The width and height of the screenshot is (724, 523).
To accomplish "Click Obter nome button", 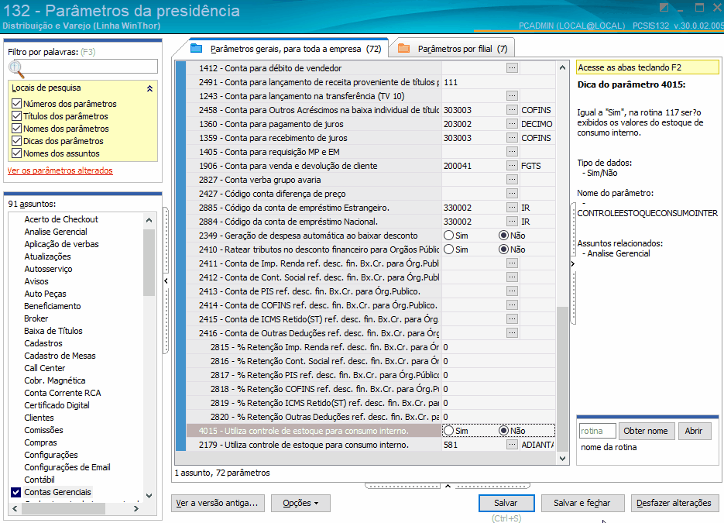I will tap(646, 431).
